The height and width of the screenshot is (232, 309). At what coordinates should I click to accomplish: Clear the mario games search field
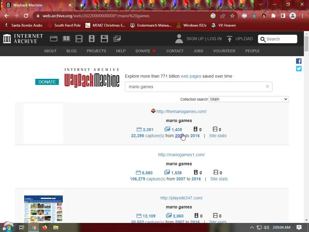tap(267, 86)
